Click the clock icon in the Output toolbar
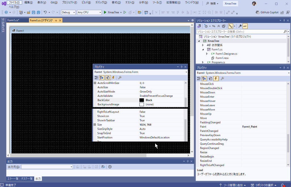Image resolution: width=291 pixels, height=187 pixels. click(110, 167)
